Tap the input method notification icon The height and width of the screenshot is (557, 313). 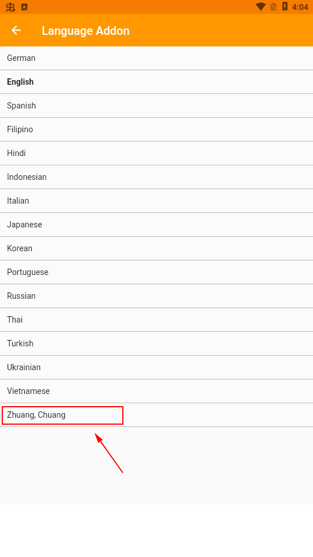(x=10, y=7)
